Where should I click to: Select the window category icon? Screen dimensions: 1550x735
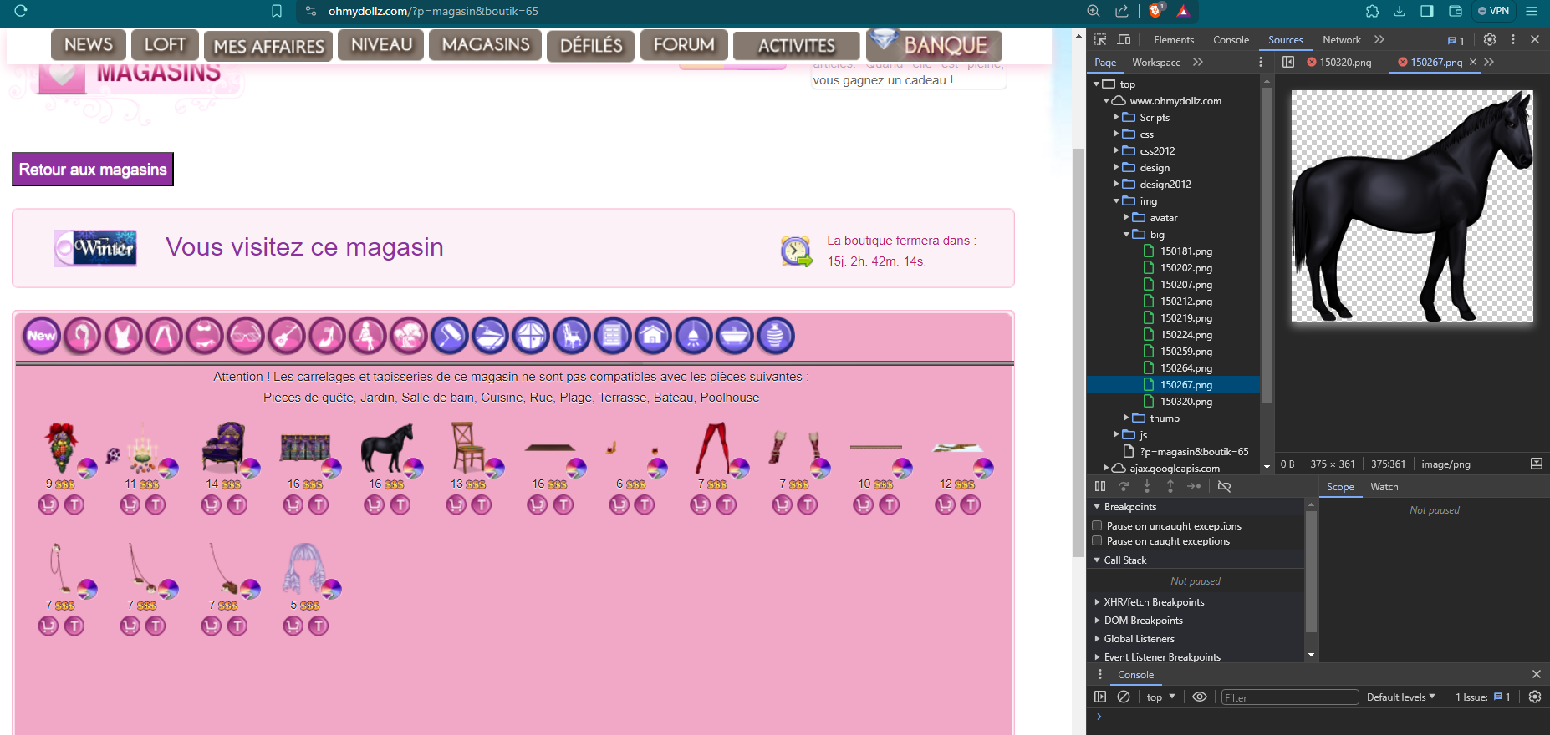(531, 336)
